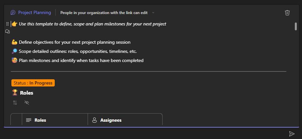Click the Loop component icon beside Project Planning
Screen dimensions: 302x139
click(x=13, y=13)
